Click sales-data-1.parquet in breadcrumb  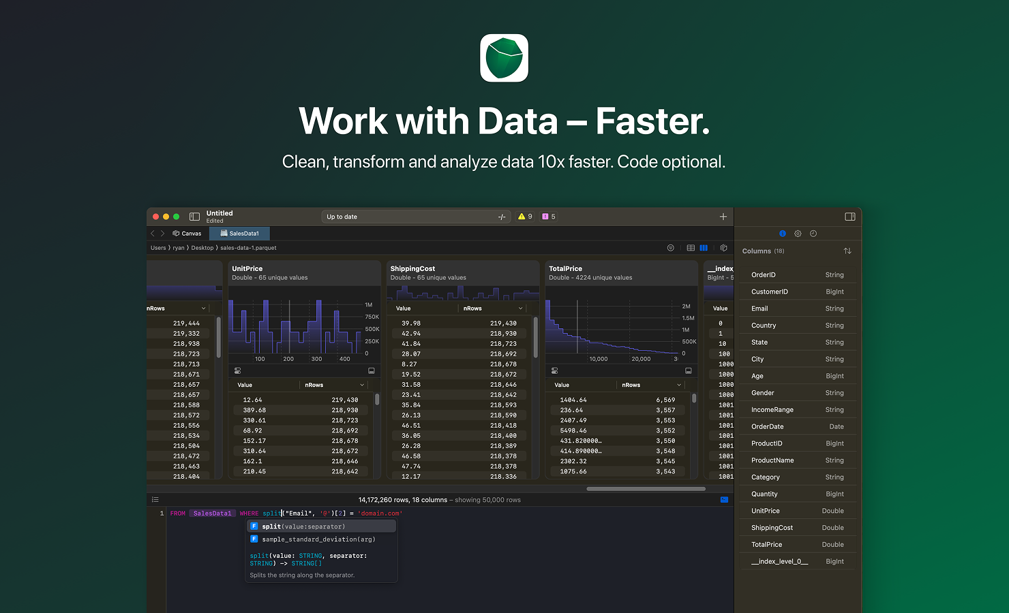point(248,248)
